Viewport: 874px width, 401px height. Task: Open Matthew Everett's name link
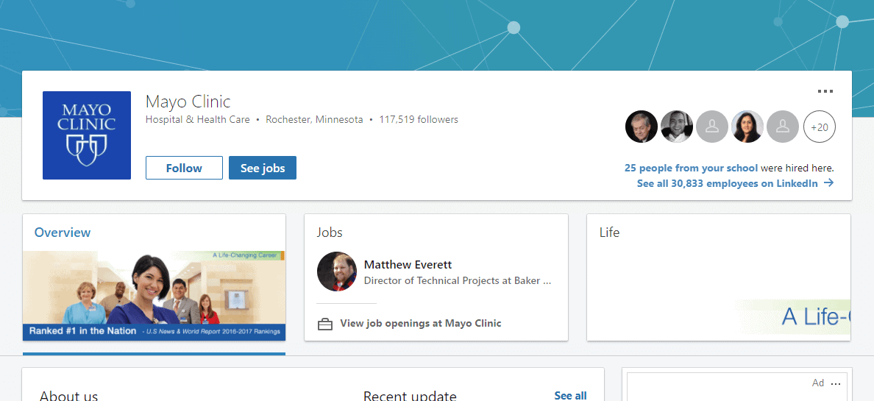408,264
